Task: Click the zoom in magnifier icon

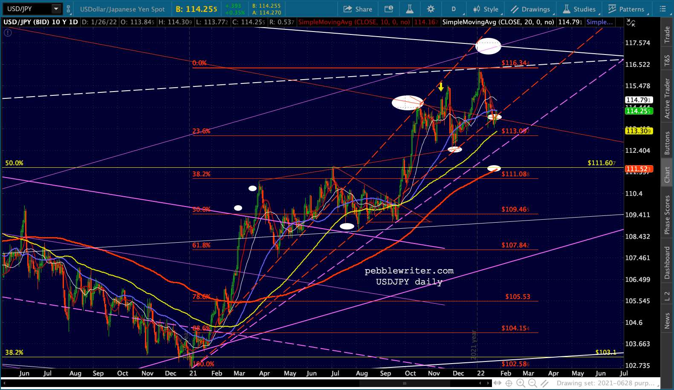Action: coord(521,383)
